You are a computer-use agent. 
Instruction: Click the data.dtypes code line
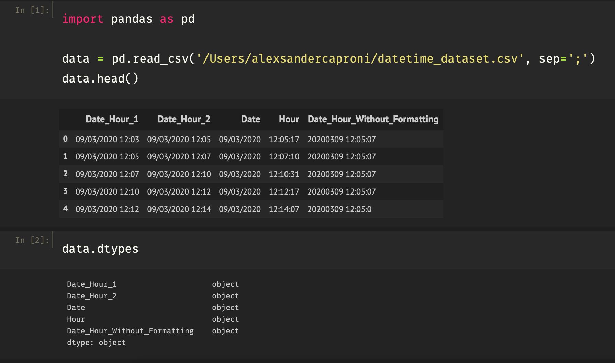[x=100, y=249]
